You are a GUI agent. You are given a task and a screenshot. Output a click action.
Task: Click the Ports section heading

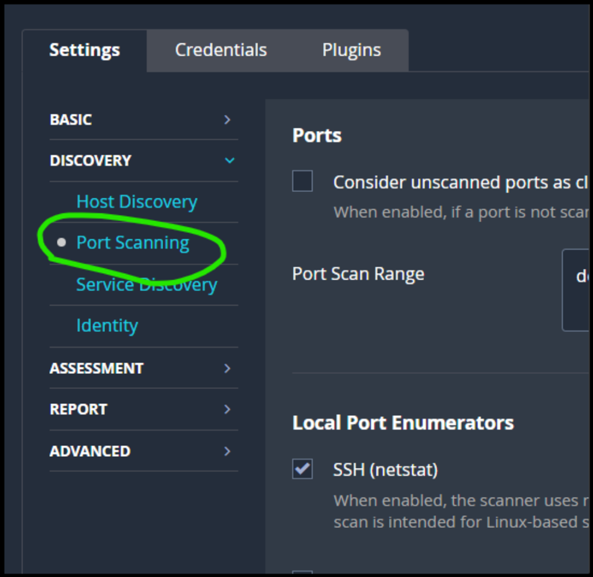[x=317, y=135]
